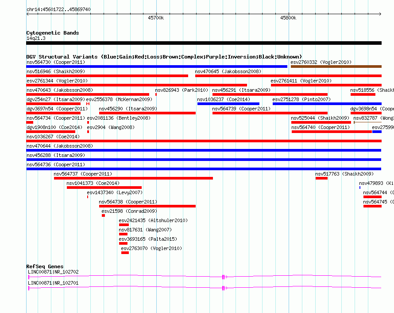Click the red loss bar under nsv564737

tap(133, 178)
